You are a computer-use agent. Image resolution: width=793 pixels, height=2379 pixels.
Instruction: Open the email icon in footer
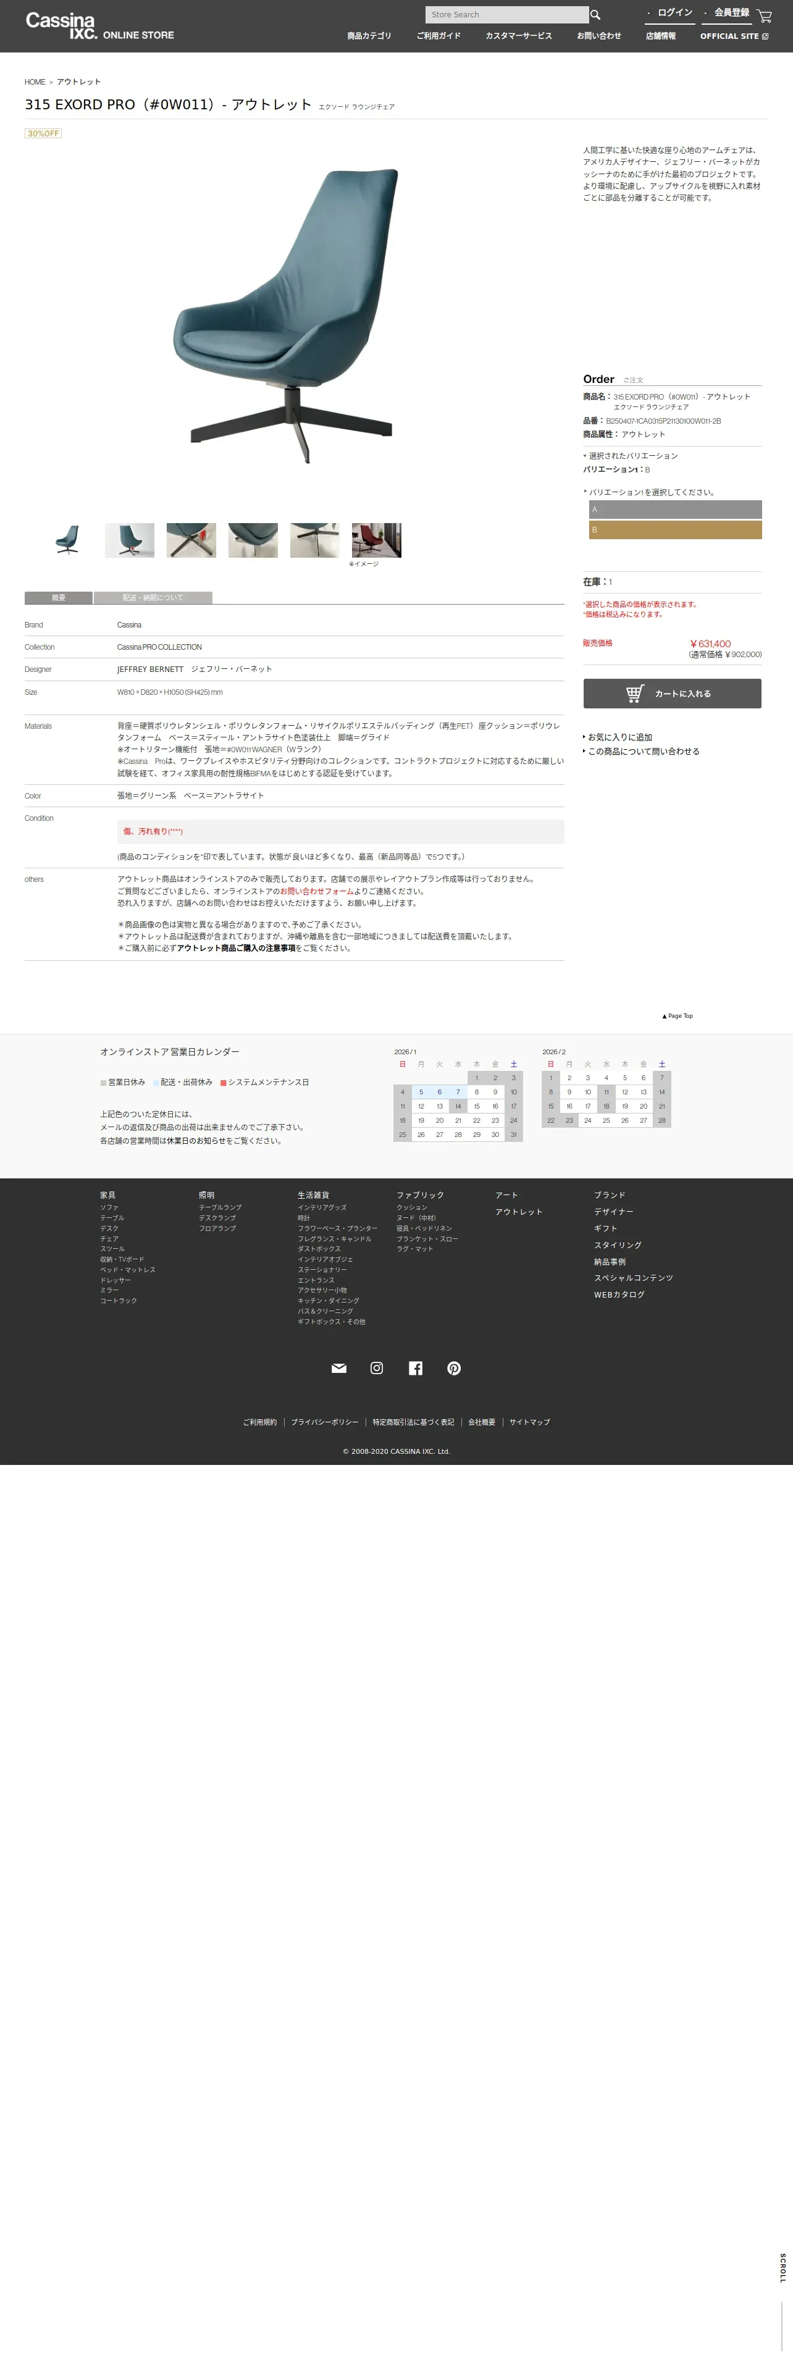tap(339, 1368)
